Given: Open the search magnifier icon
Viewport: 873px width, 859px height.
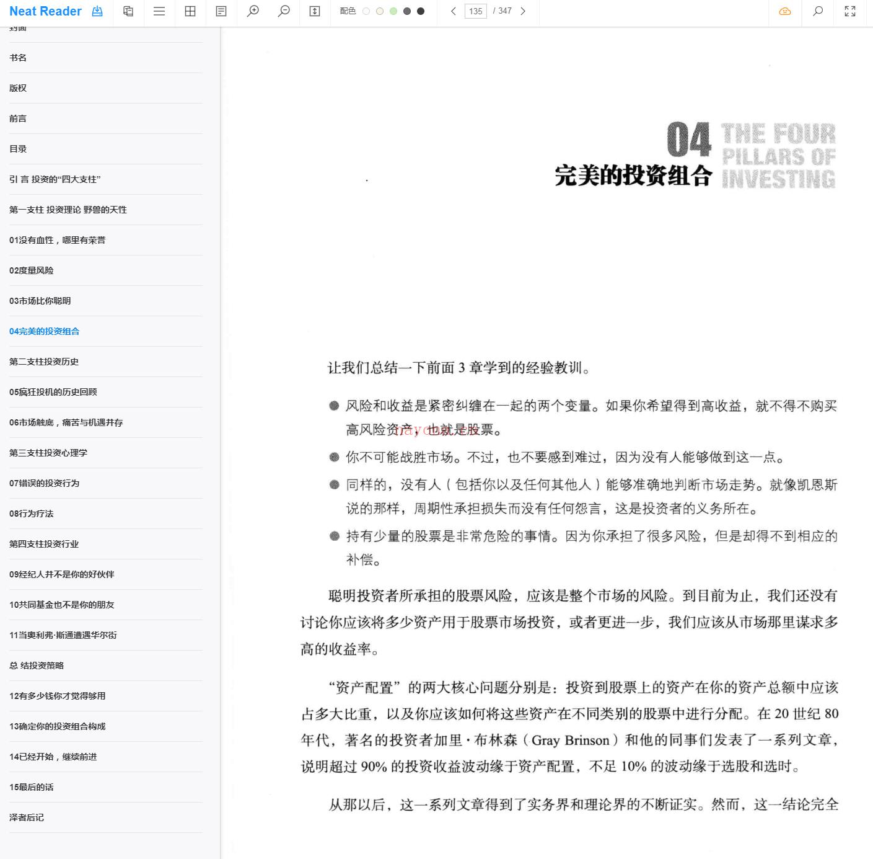Looking at the screenshot, I should [818, 11].
